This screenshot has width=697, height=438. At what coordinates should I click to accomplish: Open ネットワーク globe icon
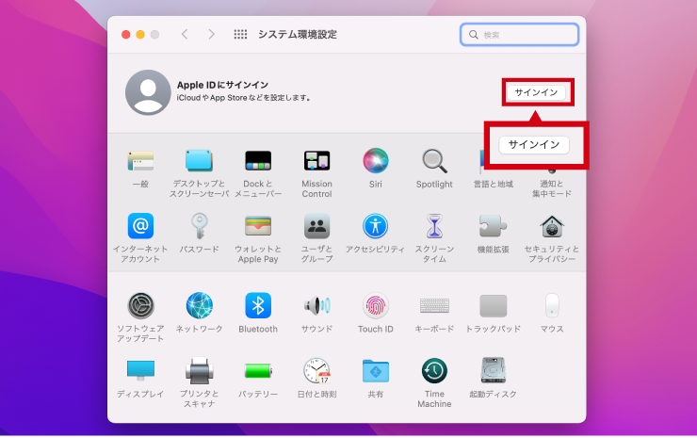click(x=199, y=306)
